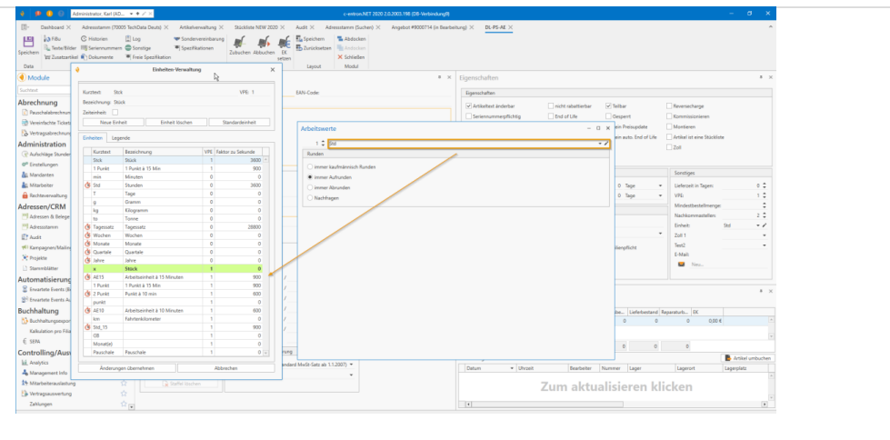Open the Historien toolbar item
Viewport: 890px width, 440px height.
coord(96,39)
